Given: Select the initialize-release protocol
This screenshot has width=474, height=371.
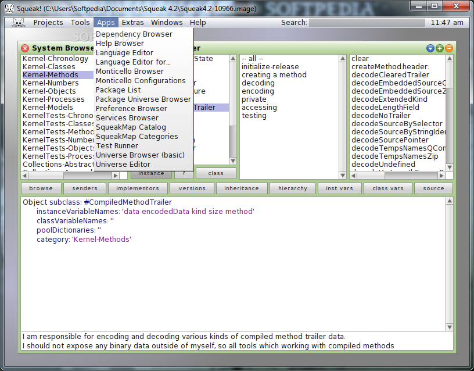Looking at the screenshot, I should tap(270, 67).
